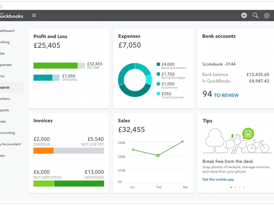
Task: Click the £250 Travel Expenses amount
Action: 166,93
